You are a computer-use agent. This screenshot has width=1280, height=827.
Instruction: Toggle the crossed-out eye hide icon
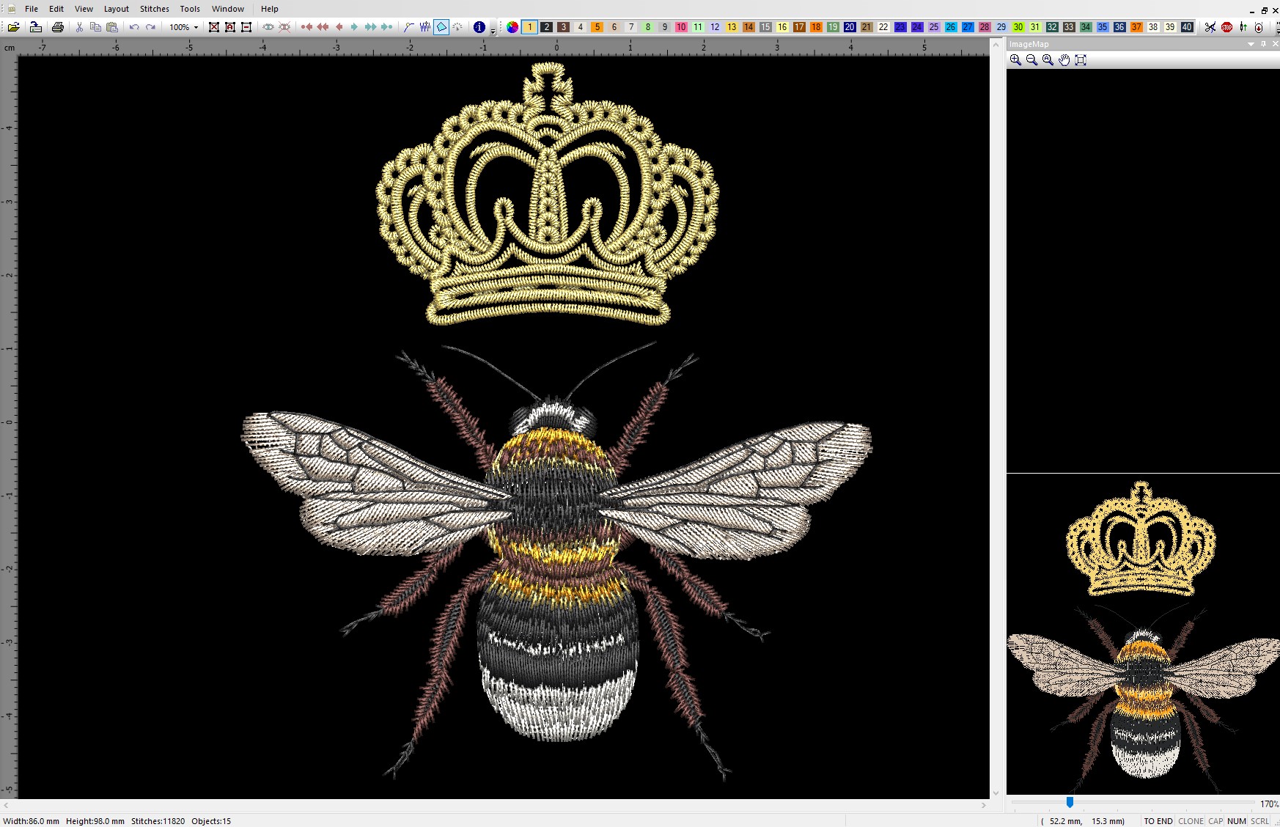[284, 27]
